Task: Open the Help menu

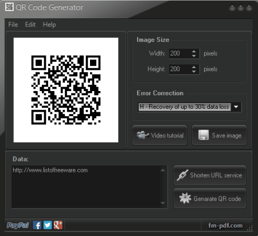Action: [x=49, y=25]
